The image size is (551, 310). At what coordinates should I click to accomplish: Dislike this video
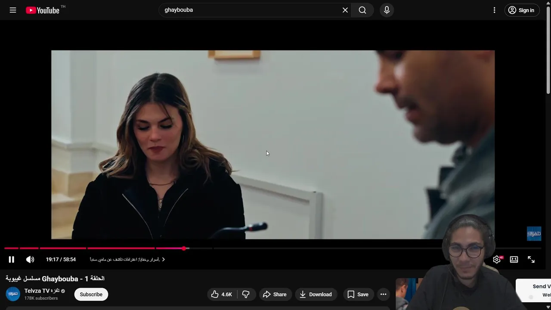246,294
